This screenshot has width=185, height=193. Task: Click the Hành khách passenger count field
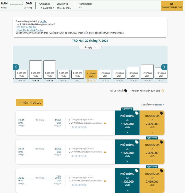pos(85,6)
